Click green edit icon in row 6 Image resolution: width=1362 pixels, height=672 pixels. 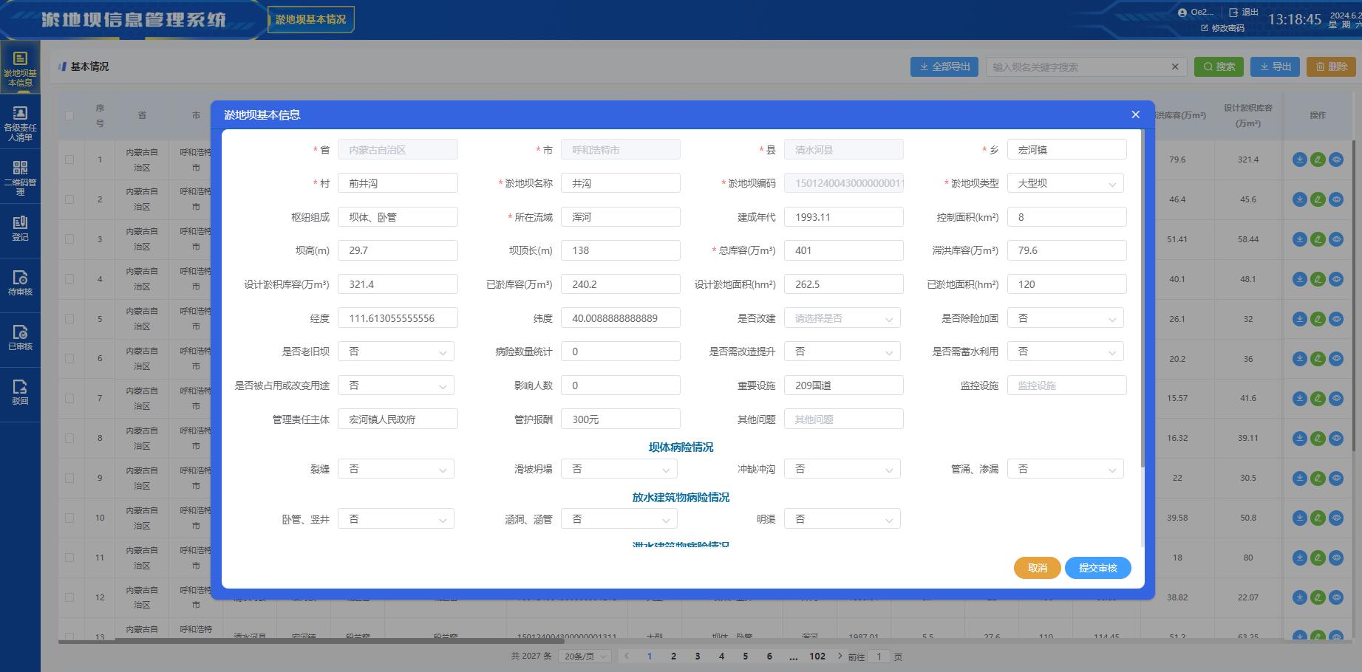(1318, 359)
